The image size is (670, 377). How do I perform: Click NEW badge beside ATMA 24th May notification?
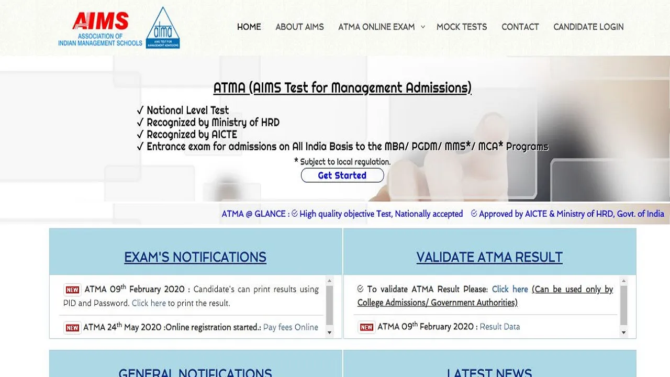click(x=72, y=328)
